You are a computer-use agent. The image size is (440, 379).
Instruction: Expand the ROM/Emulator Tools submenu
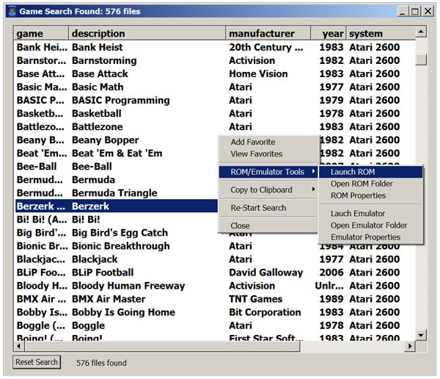[268, 172]
